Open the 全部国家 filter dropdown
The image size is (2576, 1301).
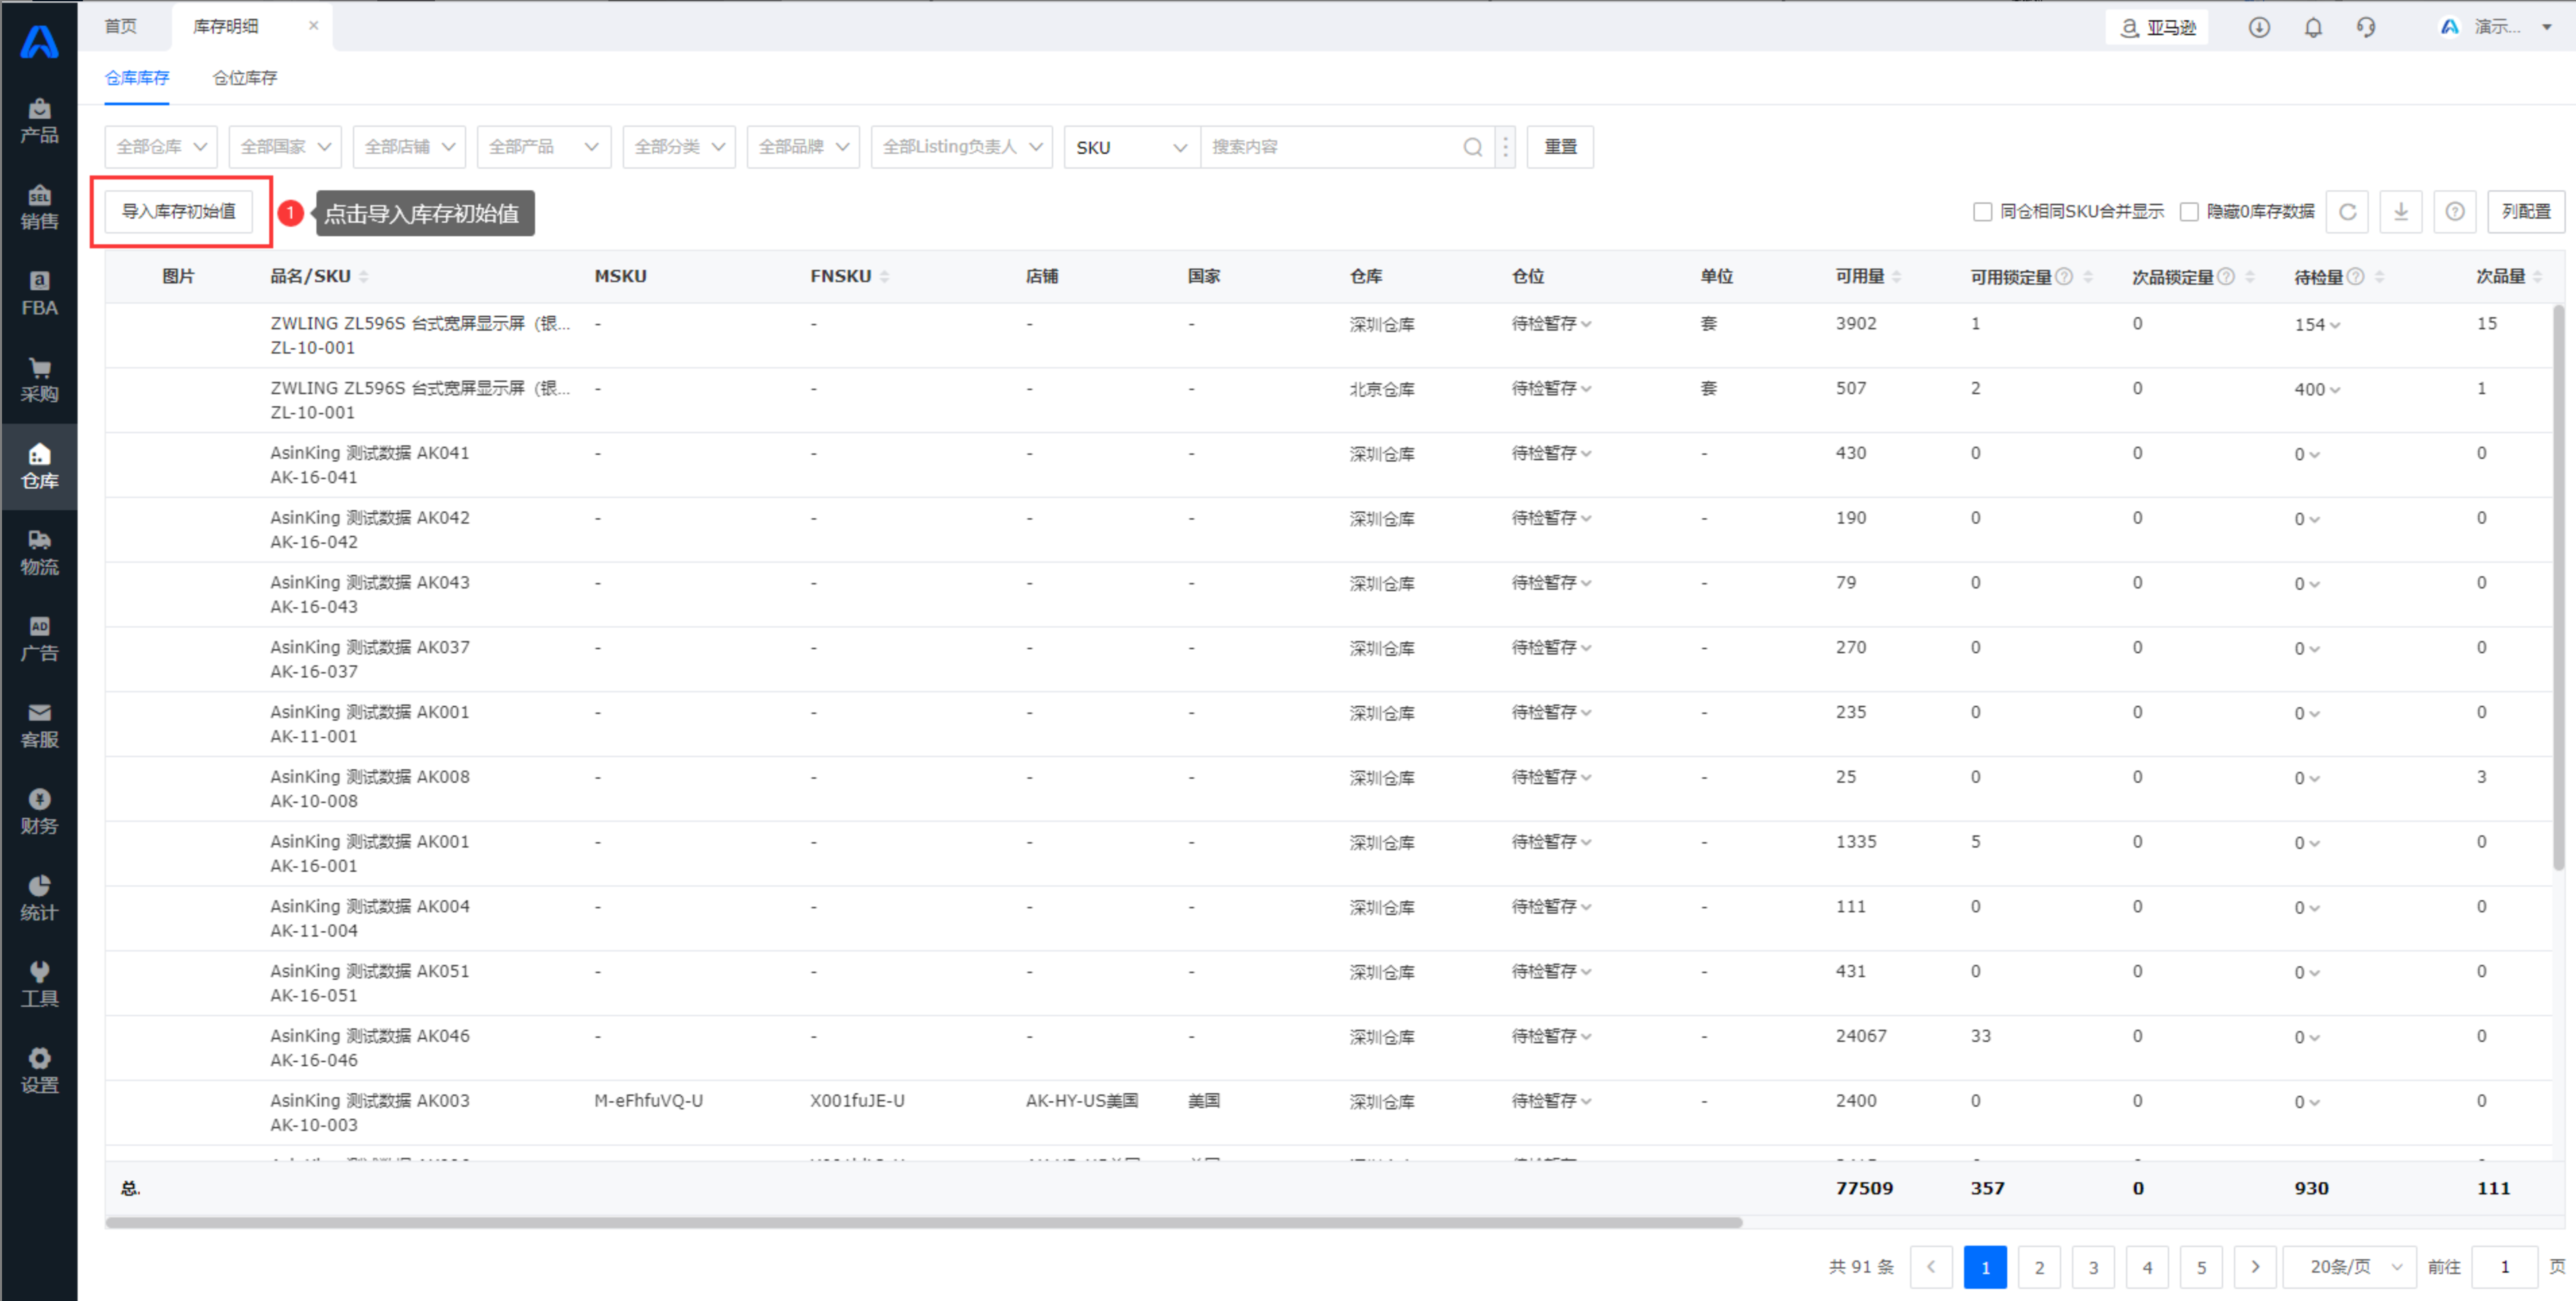[x=285, y=147]
